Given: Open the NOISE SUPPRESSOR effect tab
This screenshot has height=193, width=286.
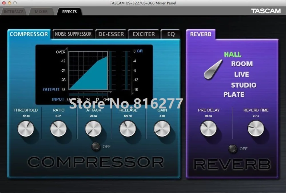Looking at the screenshot, I should (x=73, y=34).
